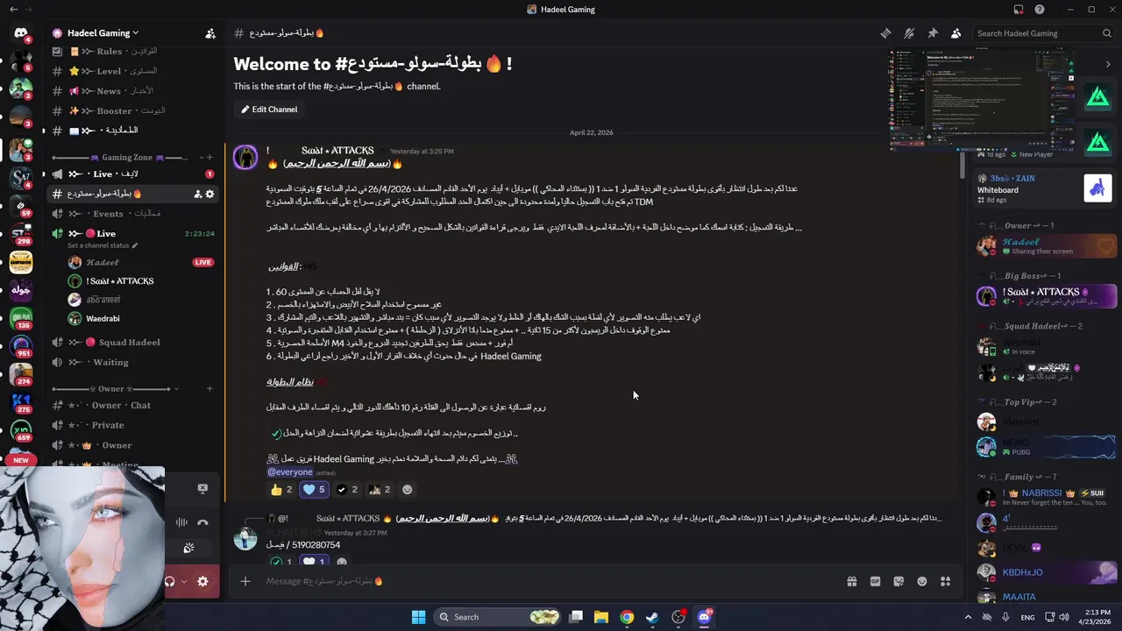This screenshot has height=631, width=1122.
Task: Toggle channel notification mute bell
Action: 909,33
